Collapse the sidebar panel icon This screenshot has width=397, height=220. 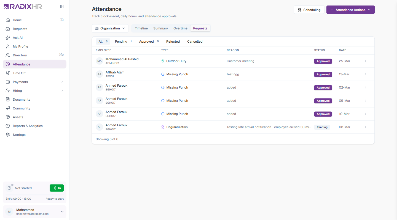pos(62,7)
